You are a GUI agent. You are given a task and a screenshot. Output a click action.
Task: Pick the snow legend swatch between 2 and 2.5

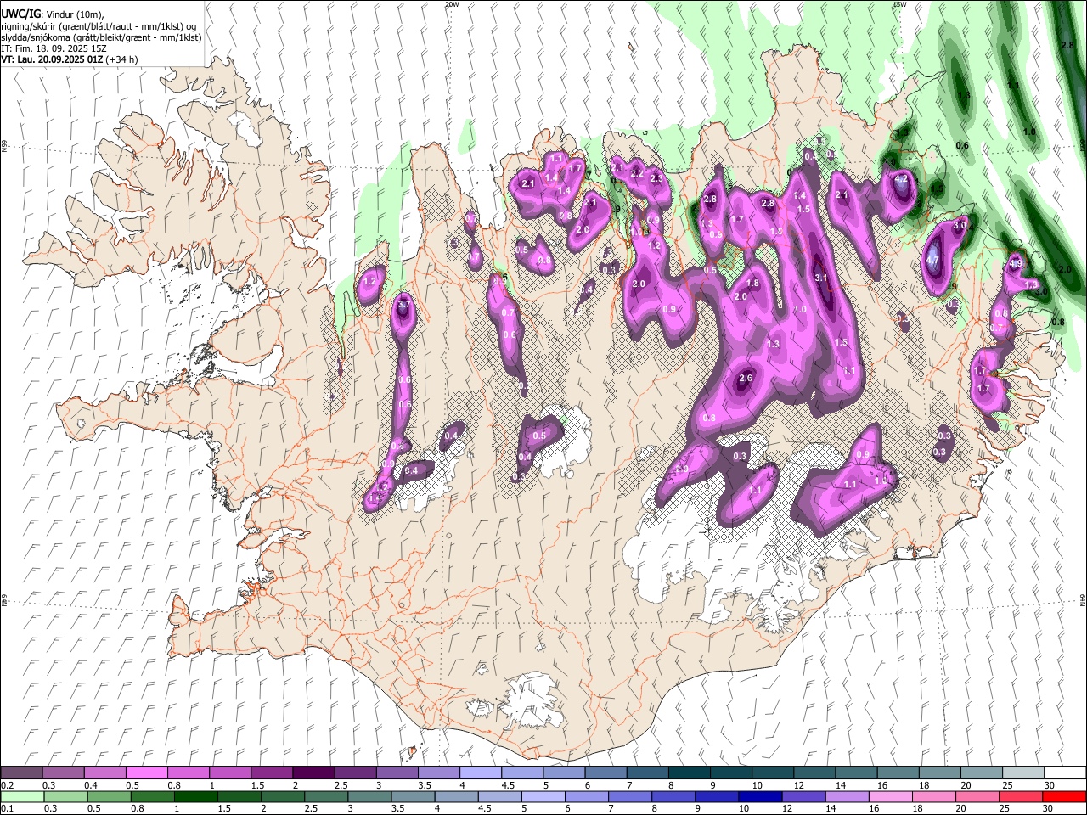pos(313,773)
